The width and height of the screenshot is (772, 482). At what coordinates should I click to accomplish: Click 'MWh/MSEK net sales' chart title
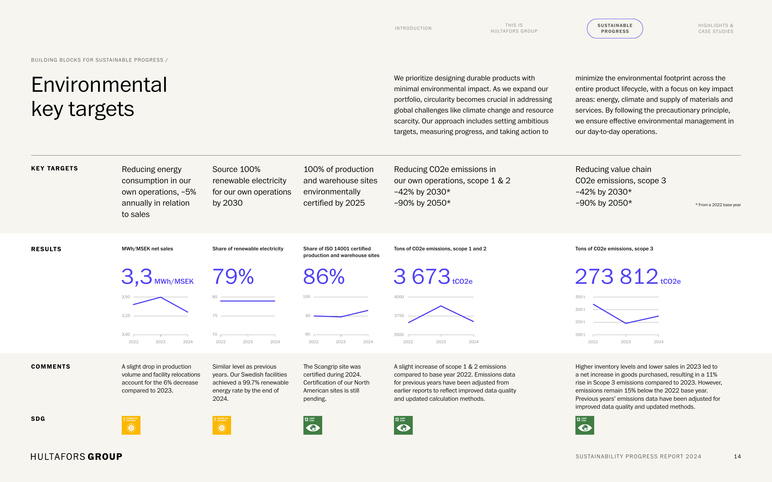(147, 249)
